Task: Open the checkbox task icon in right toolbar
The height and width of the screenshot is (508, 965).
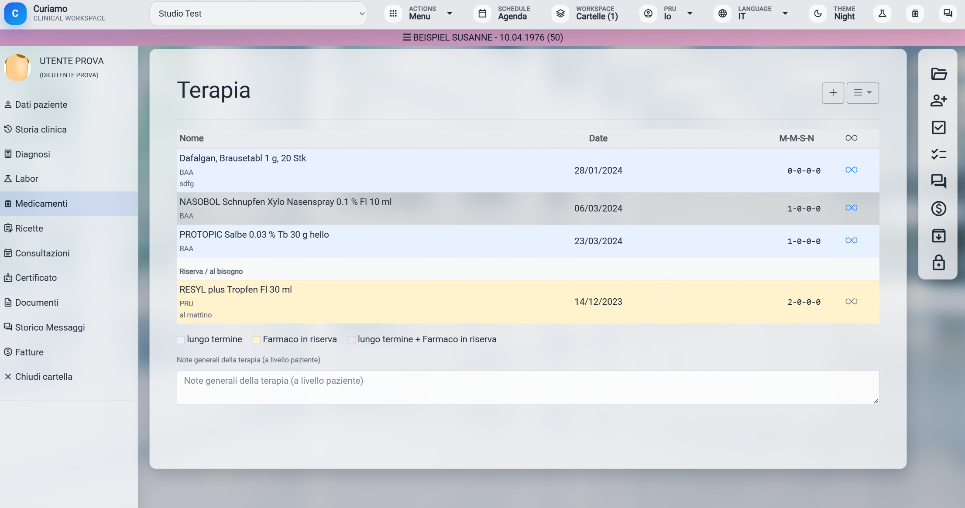Action: tap(938, 127)
